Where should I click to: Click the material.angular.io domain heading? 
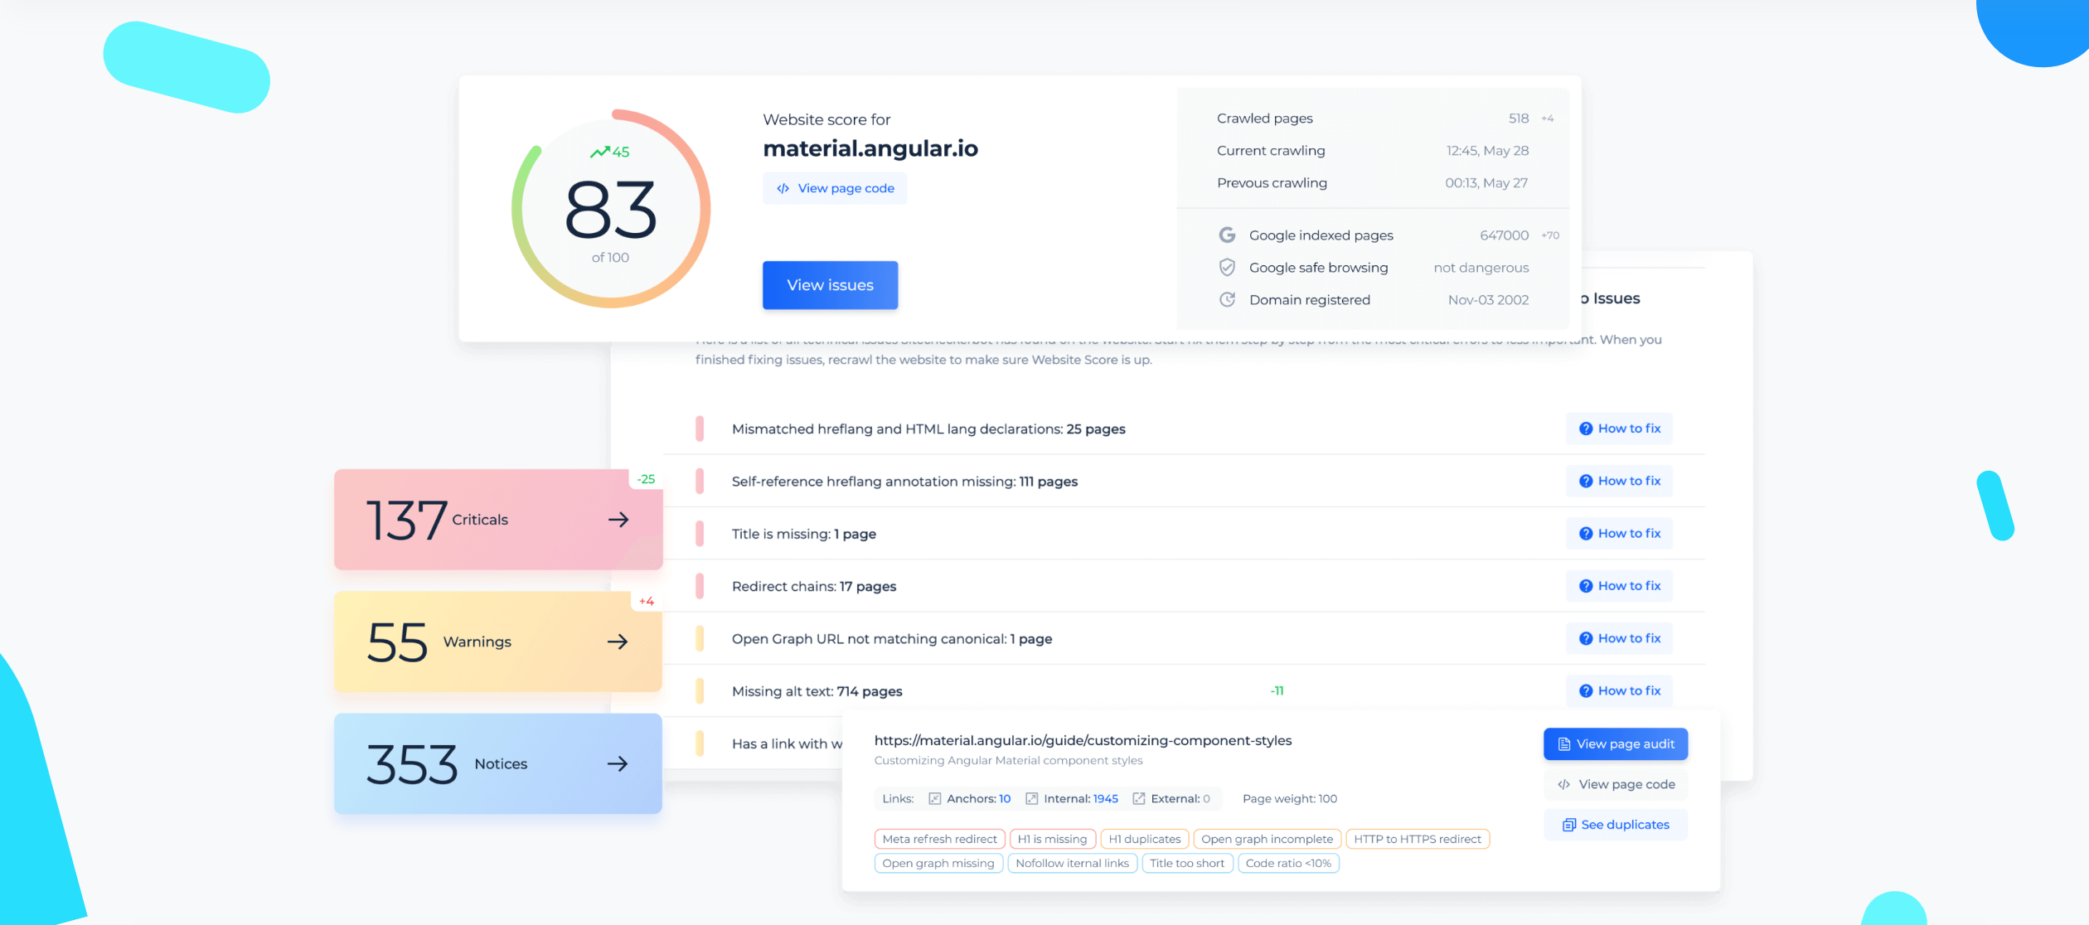point(870,148)
